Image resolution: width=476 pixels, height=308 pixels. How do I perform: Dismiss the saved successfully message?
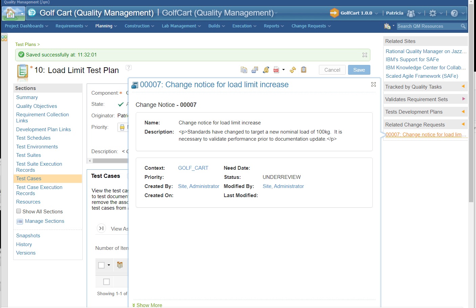(x=365, y=55)
